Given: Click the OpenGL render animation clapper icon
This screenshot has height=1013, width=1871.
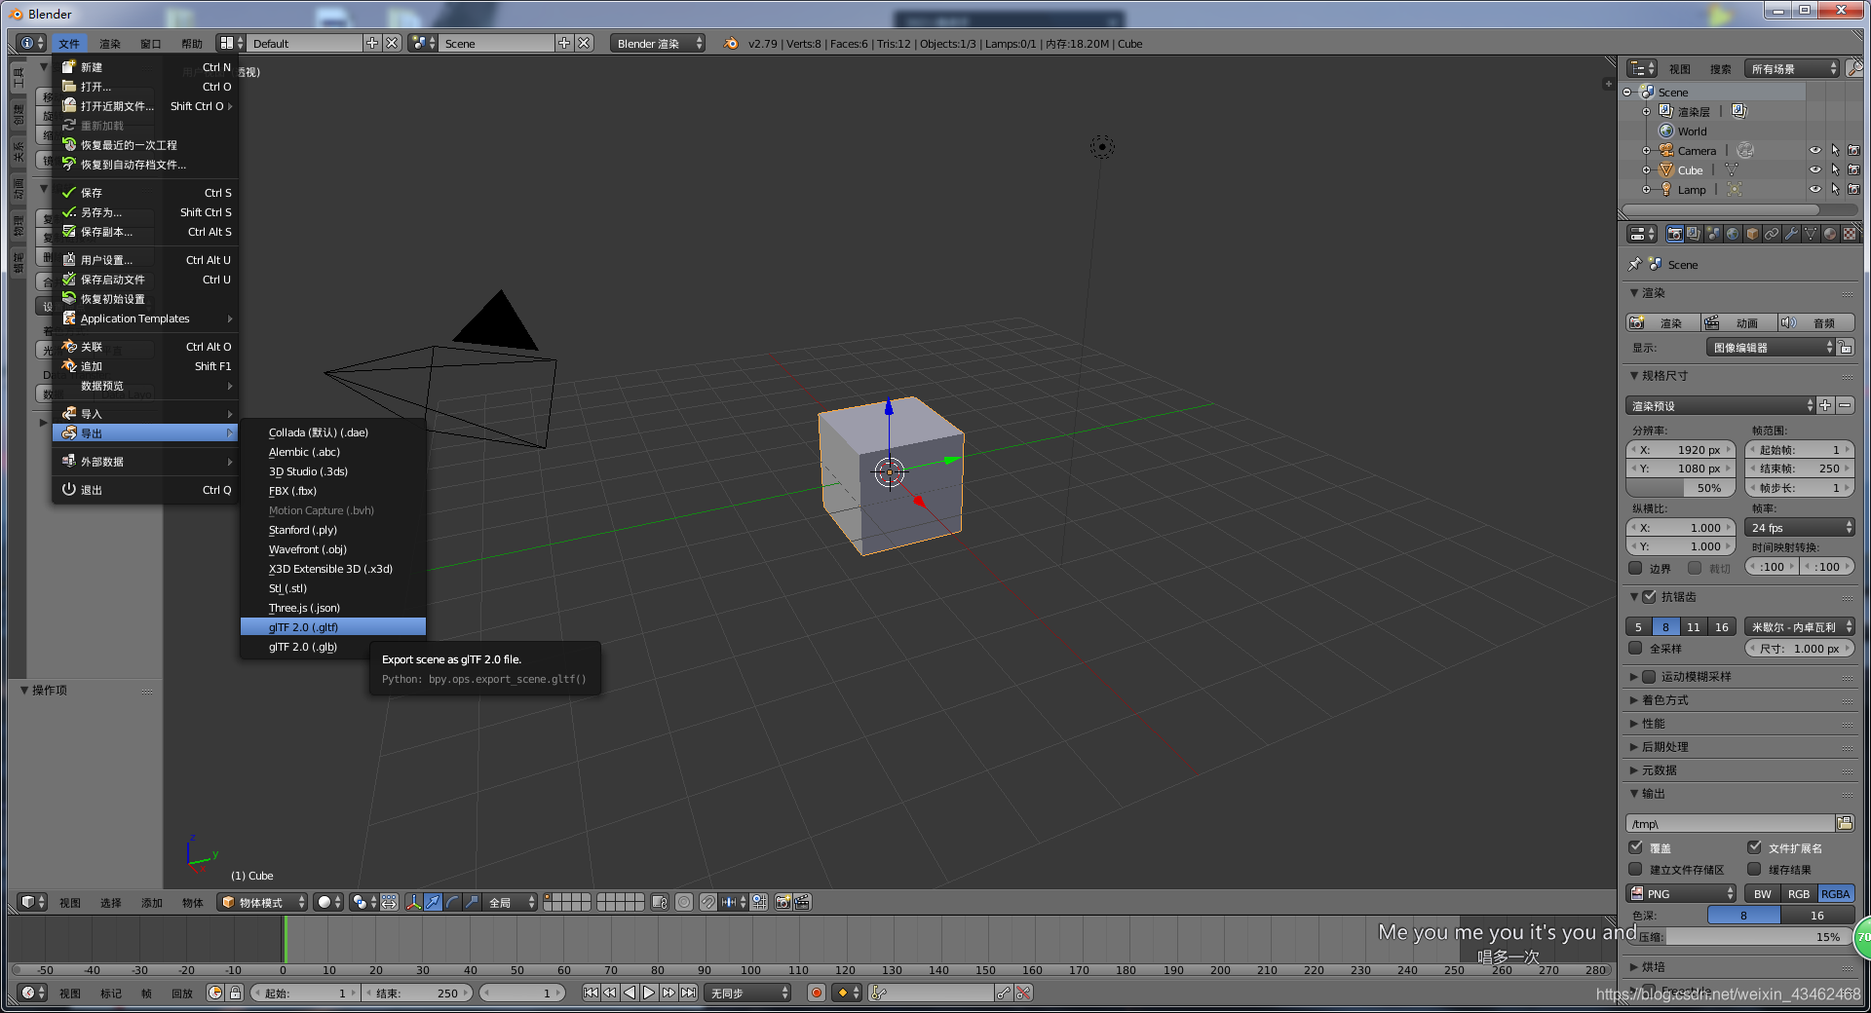Looking at the screenshot, I should point(802,902).
